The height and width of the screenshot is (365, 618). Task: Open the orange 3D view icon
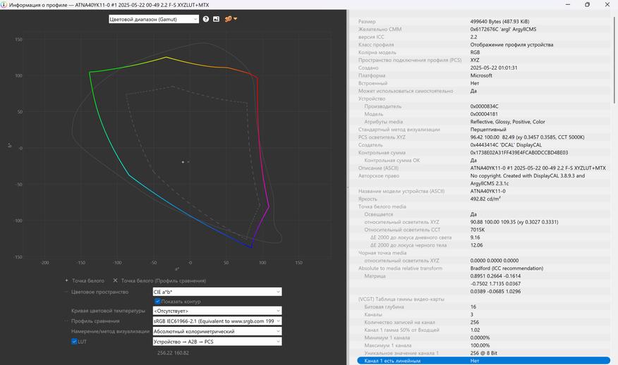pyautogui.click(x=229, y=19)
